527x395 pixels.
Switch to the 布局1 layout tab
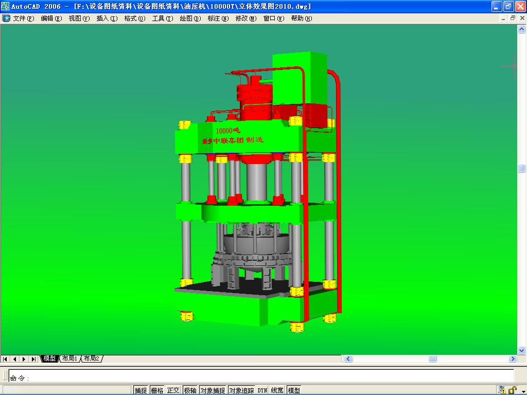click(x=70, y=358)
